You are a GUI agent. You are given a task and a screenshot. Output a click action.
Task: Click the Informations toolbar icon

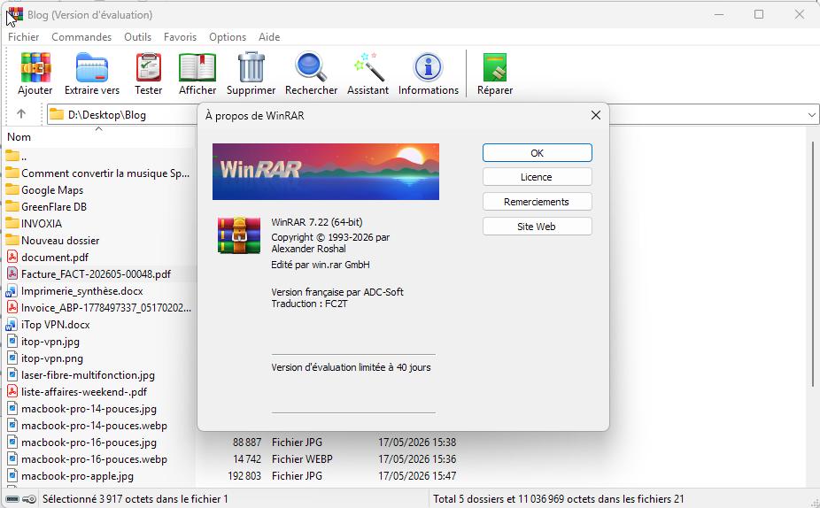pyautogui.click(x=429, y=67)
